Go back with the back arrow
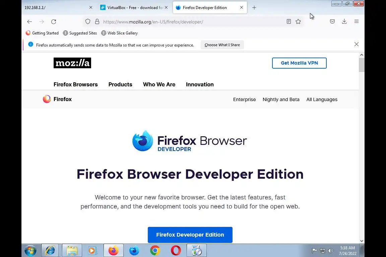Image resolution: width=386 pixels, height=257 pixels. (x=29, y=22)
